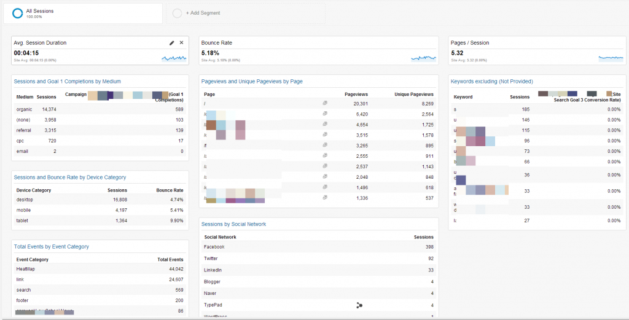Click the Pages / Session sparkline graph

pyautogui.click(x=611, y=58)
